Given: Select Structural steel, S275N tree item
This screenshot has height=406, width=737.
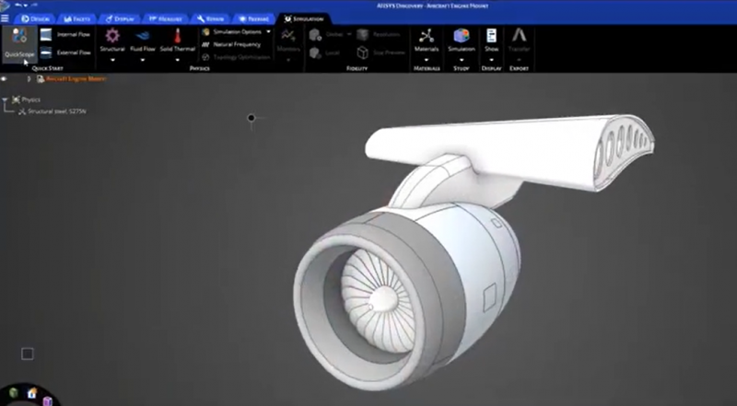Looking at the screenshot, I should 56,111.
